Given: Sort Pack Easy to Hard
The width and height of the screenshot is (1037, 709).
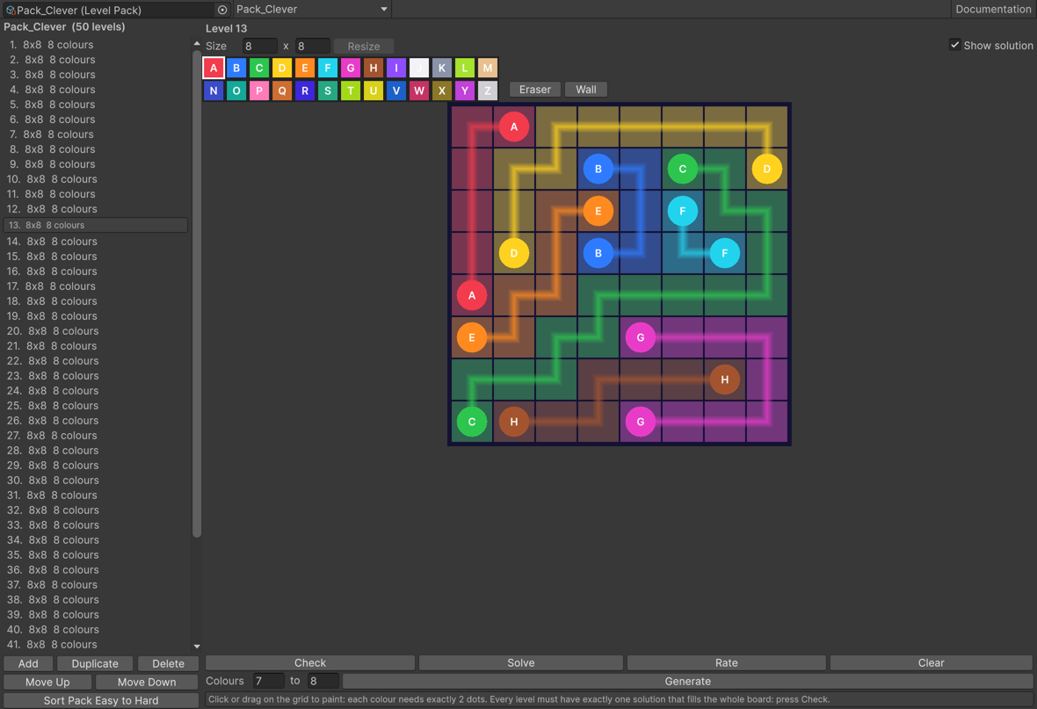Looking at the screenshot, I should 101,700.
